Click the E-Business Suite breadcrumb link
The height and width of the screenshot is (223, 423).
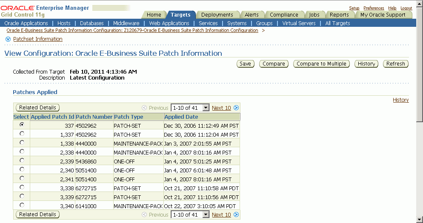(x=132, y=31)
